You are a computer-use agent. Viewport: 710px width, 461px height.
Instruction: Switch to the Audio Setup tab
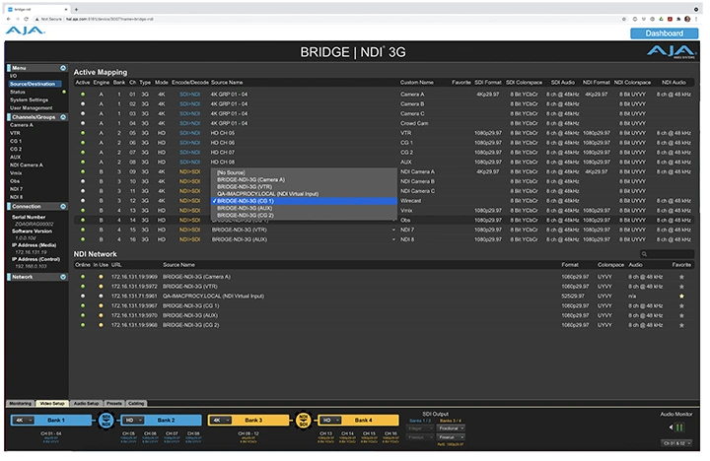tap(87, 404)
